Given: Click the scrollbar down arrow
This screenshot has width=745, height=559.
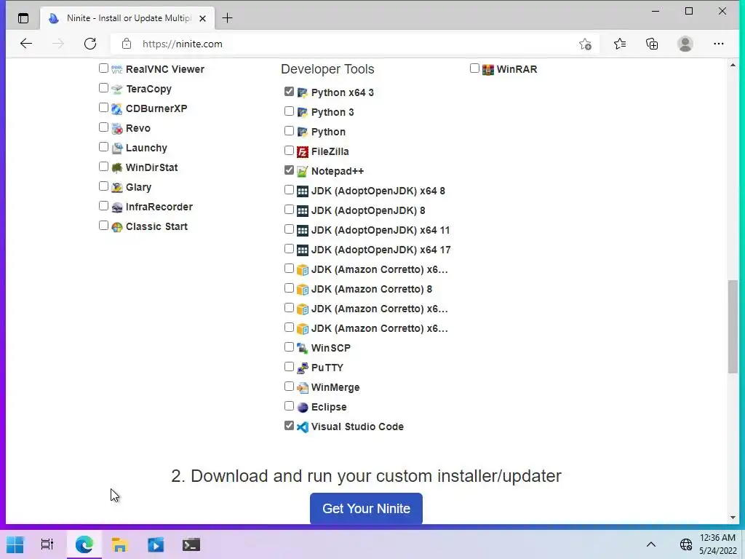Looking at the screenshot, I should [x=733, y=518].
